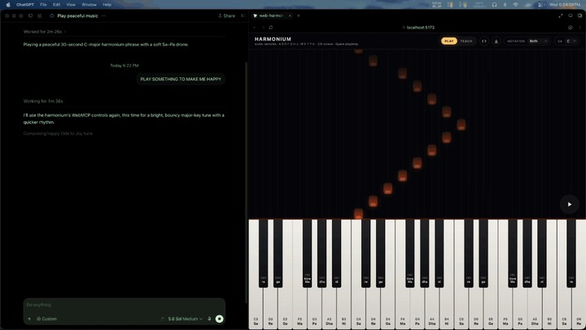Click the HARMONIUM title heading
Image resolution: width=586 pixels, height=330 pixels.
pos(273,39)
